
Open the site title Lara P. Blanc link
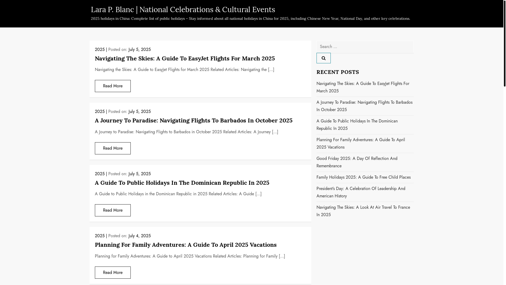(183, 9)
